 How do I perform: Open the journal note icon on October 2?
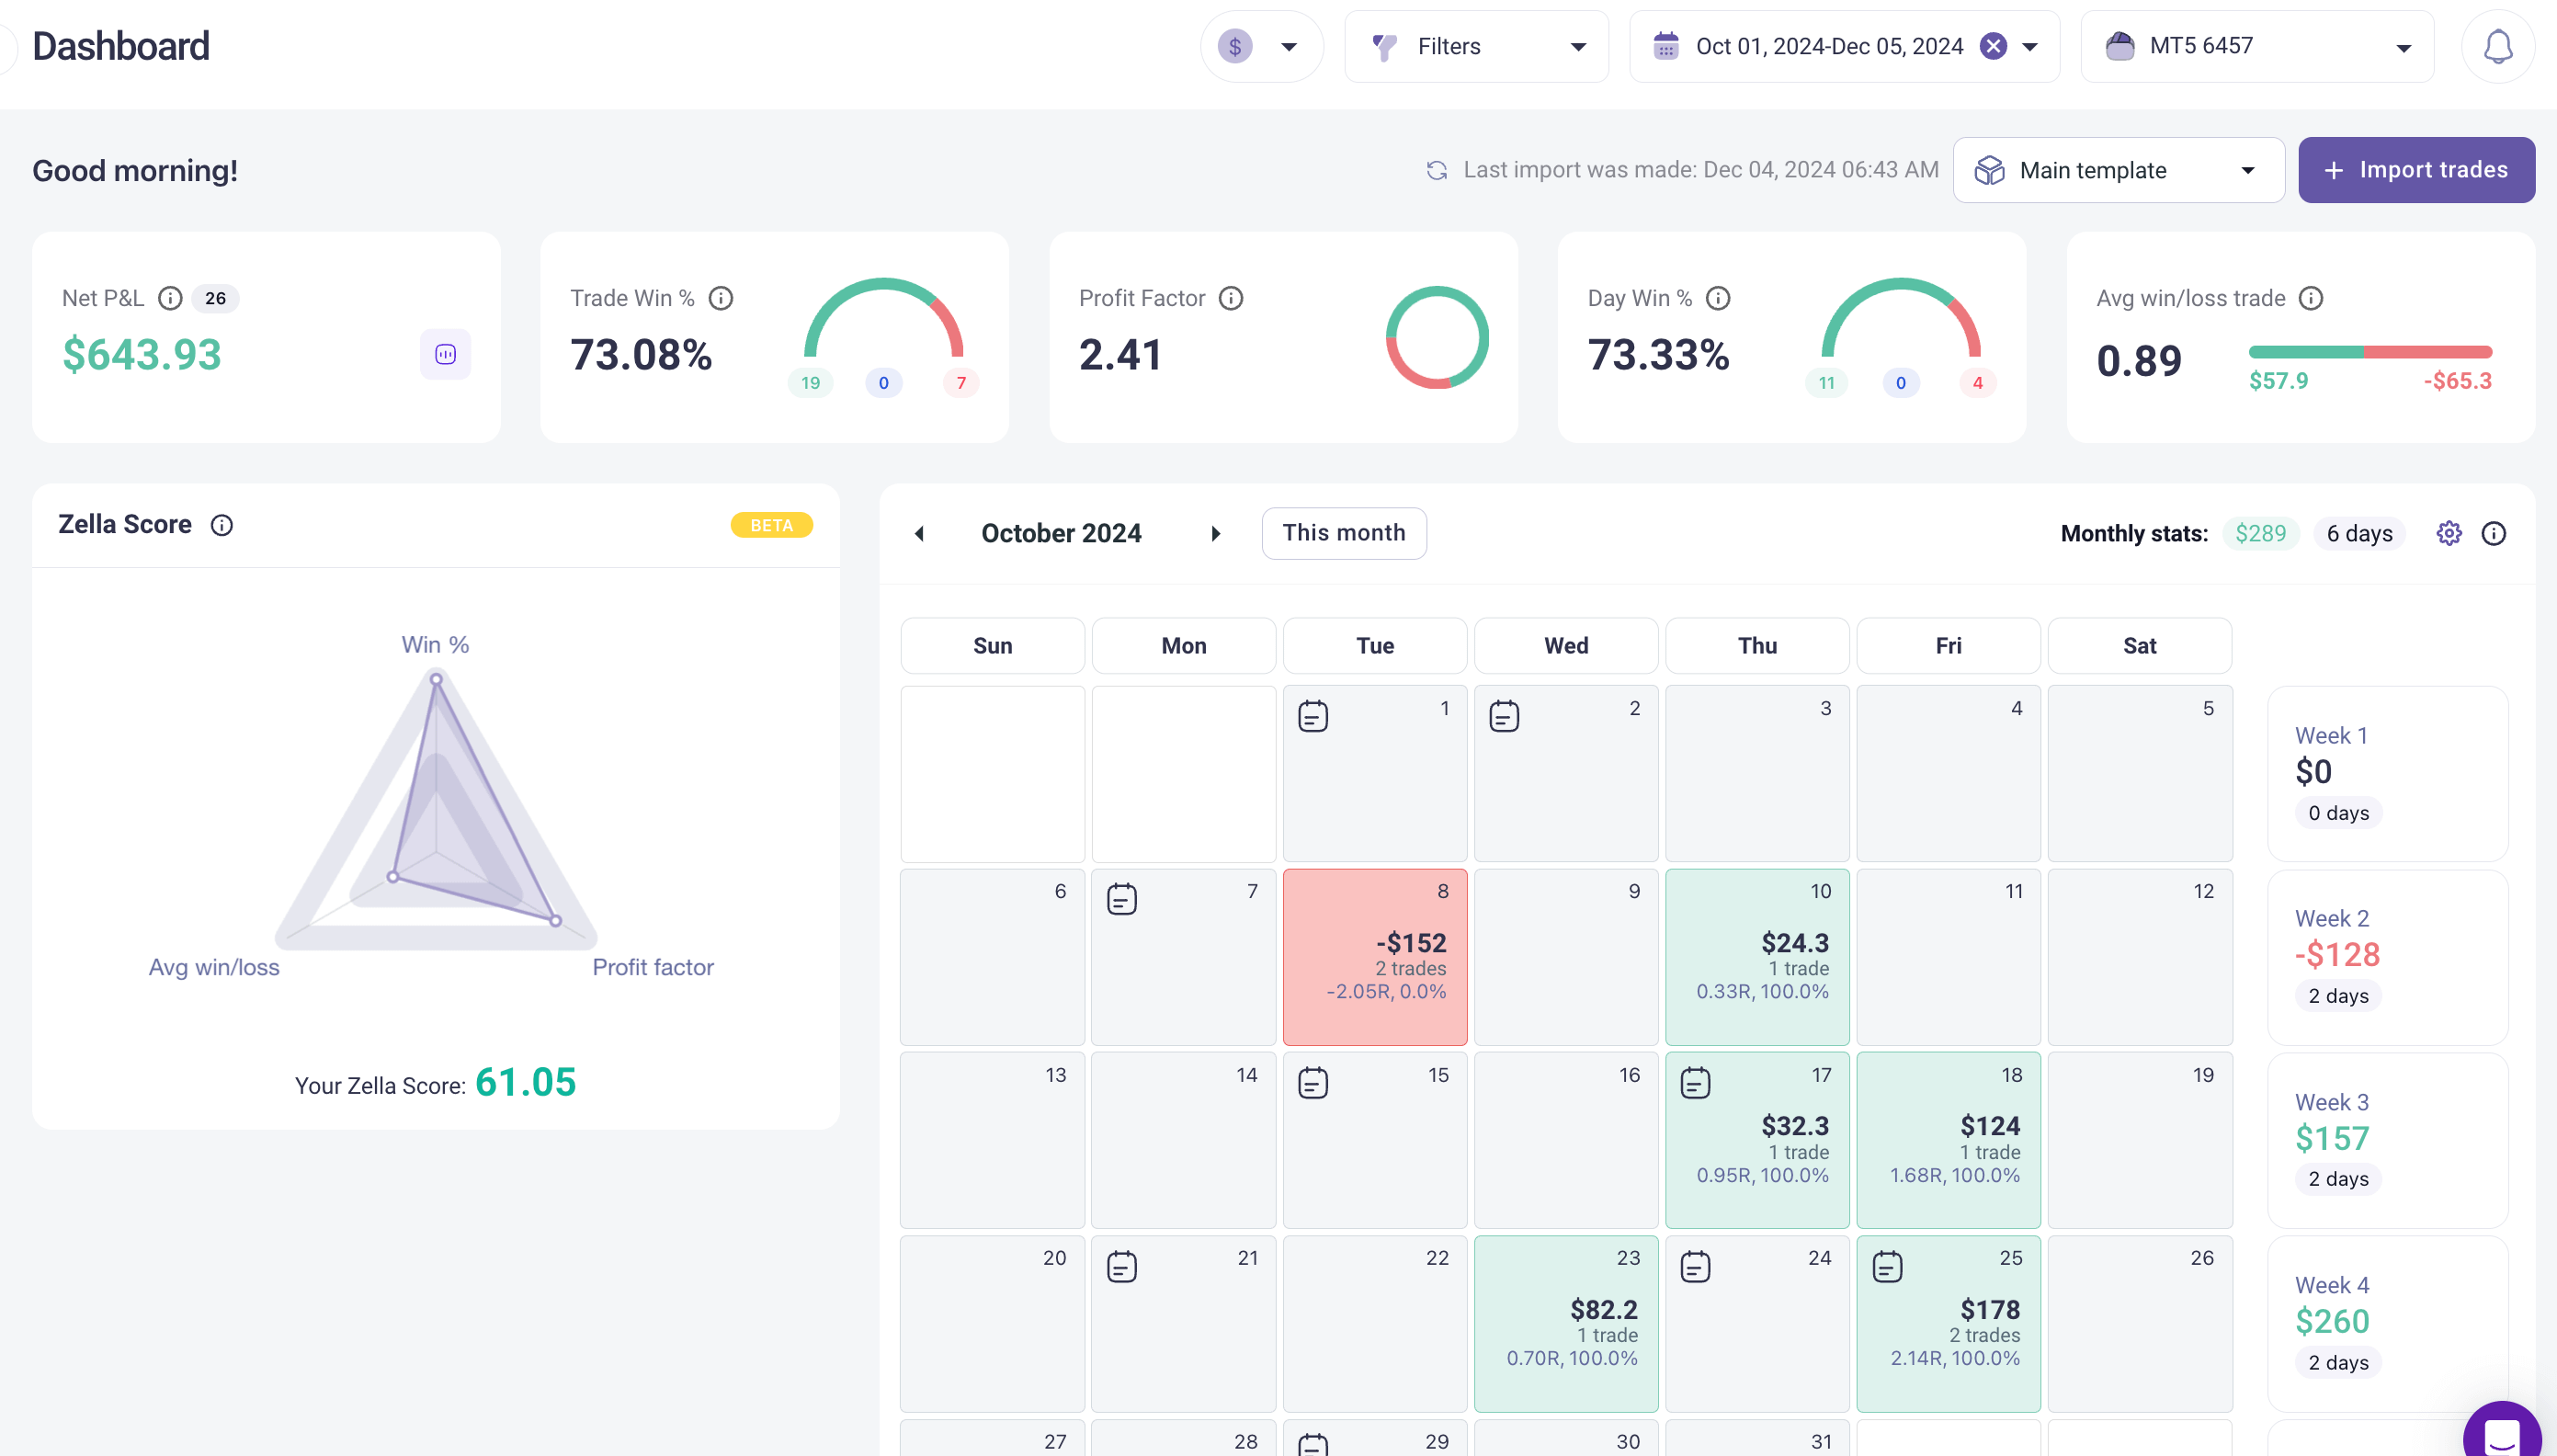point(1504,716)
